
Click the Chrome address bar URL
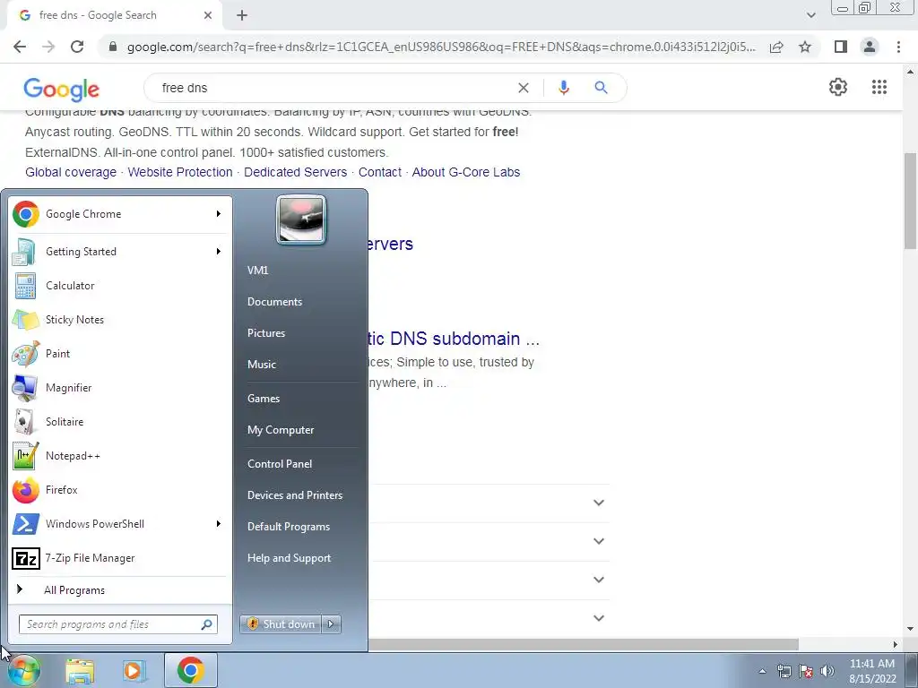click(441, 47)
